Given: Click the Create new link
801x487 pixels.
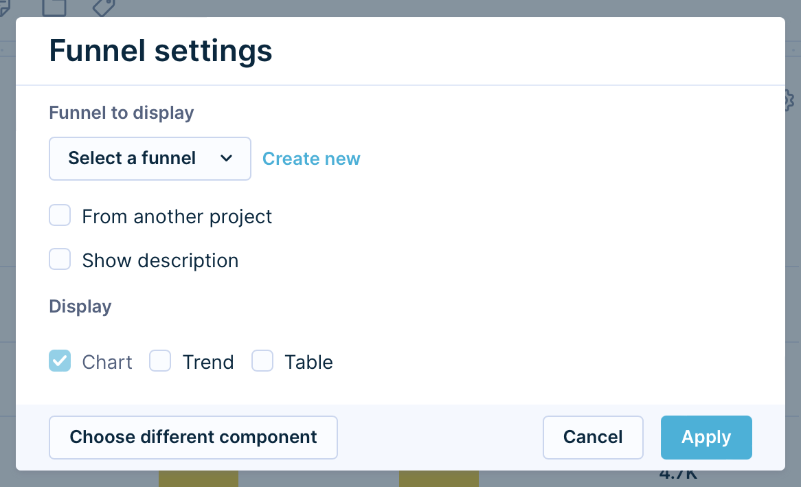Looking at the screenshot, I should pos(311,159).
